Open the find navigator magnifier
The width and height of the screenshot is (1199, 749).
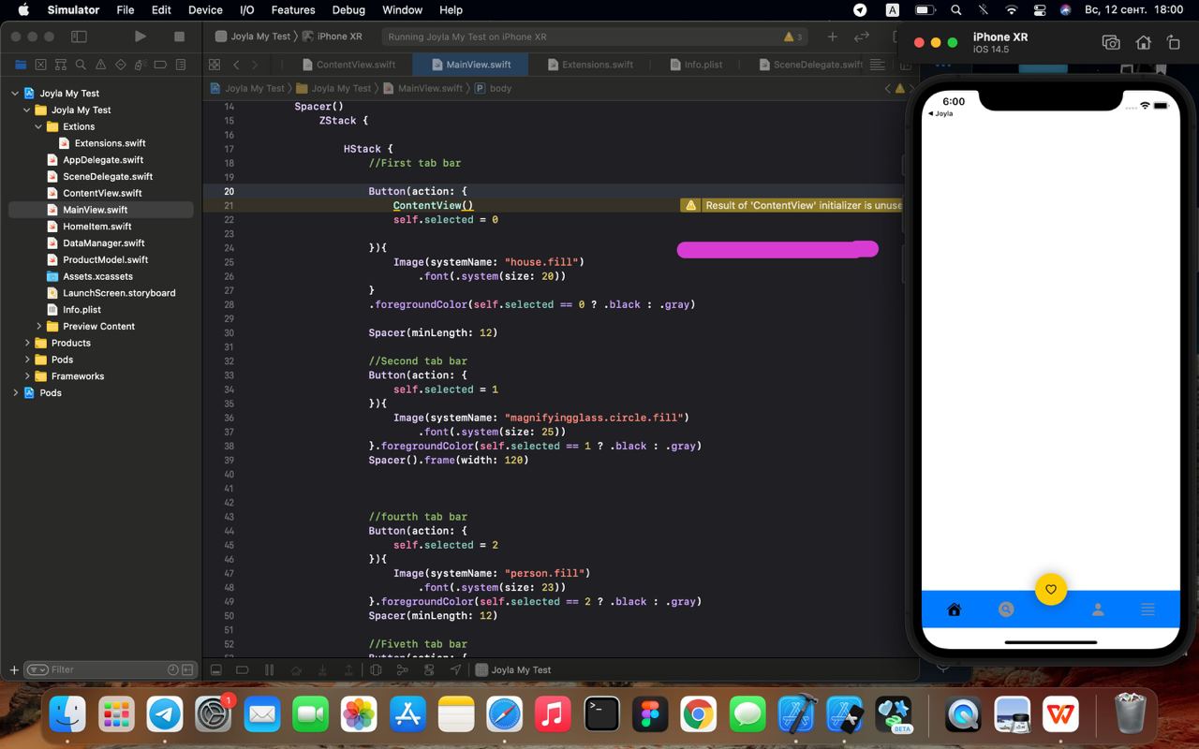[81, 65]
